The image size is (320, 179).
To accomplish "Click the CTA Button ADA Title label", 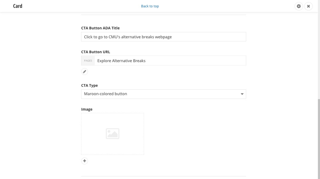I will pyautogui.click(x=100, y=28).
